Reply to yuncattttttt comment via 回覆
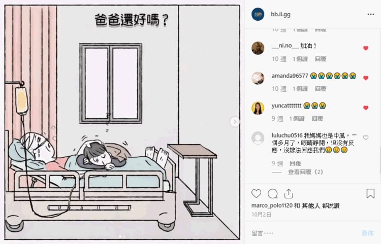Image resolution: width=381 pixels, height=244 pixels. [317, 119]
